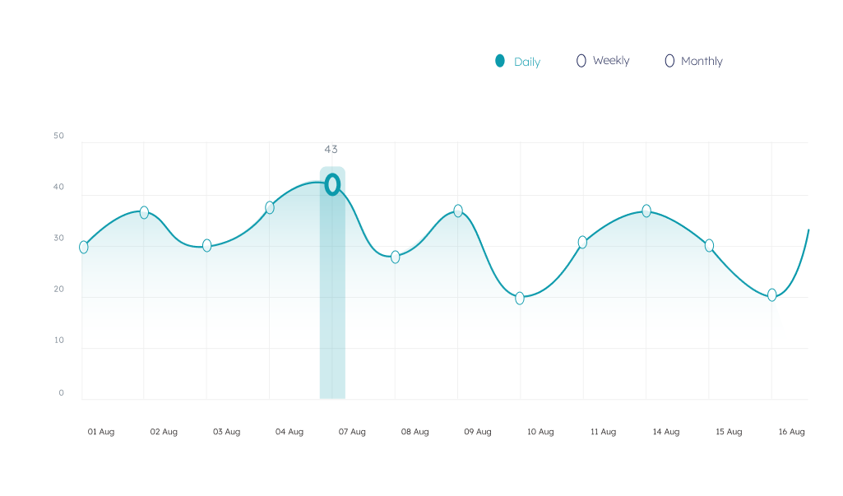This screenshot has height=496, width=843.
Task: Click the peak point between 11 Aug and 14 Aug
Action: tap(646, 211)
